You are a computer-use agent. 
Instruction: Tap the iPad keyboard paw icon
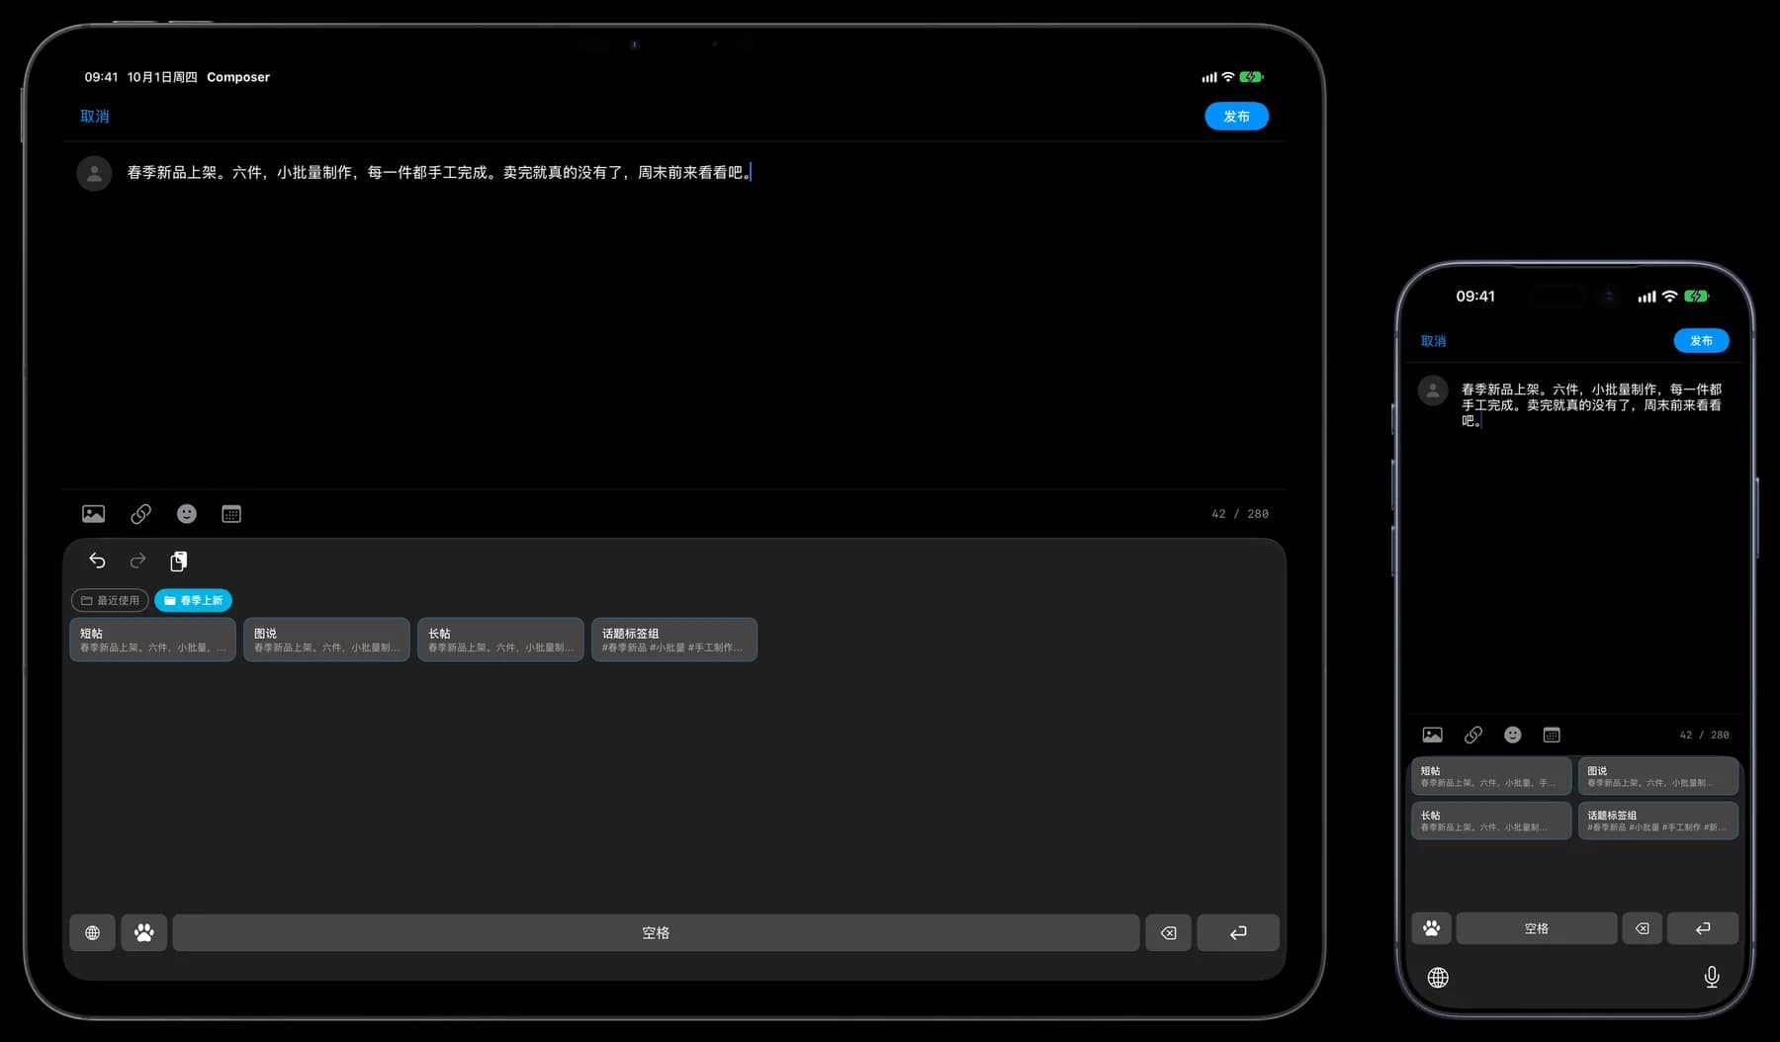pyautogui.click(x=143, y=933)
